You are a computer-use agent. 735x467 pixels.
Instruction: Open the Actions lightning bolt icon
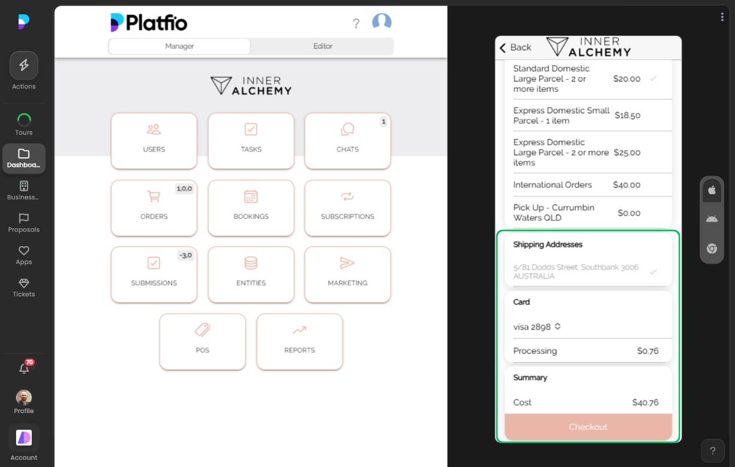(x=24, y=65)
